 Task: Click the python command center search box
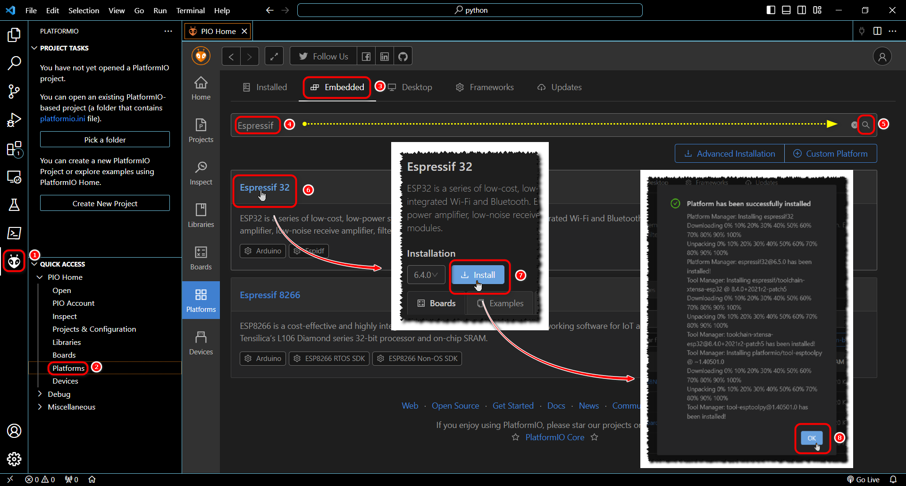(470, 10)
